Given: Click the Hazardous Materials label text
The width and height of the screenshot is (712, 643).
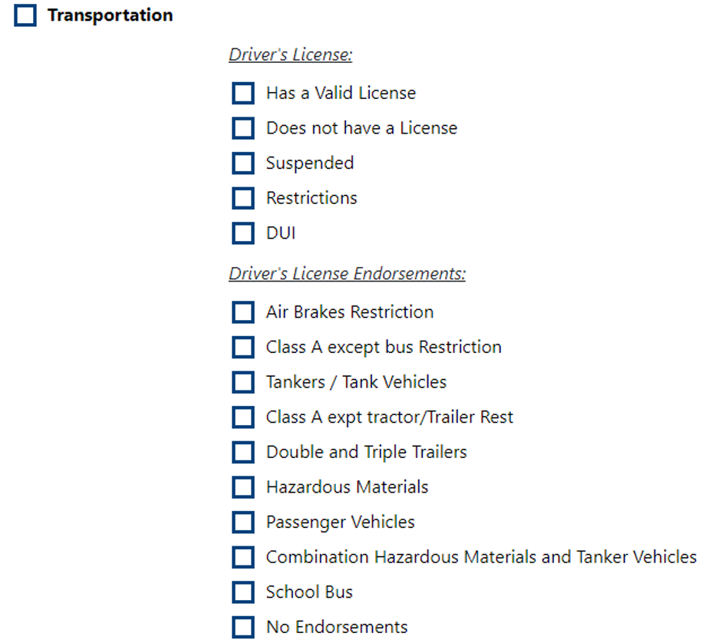Looking at the screenshot, I should (x=348, y=486).
